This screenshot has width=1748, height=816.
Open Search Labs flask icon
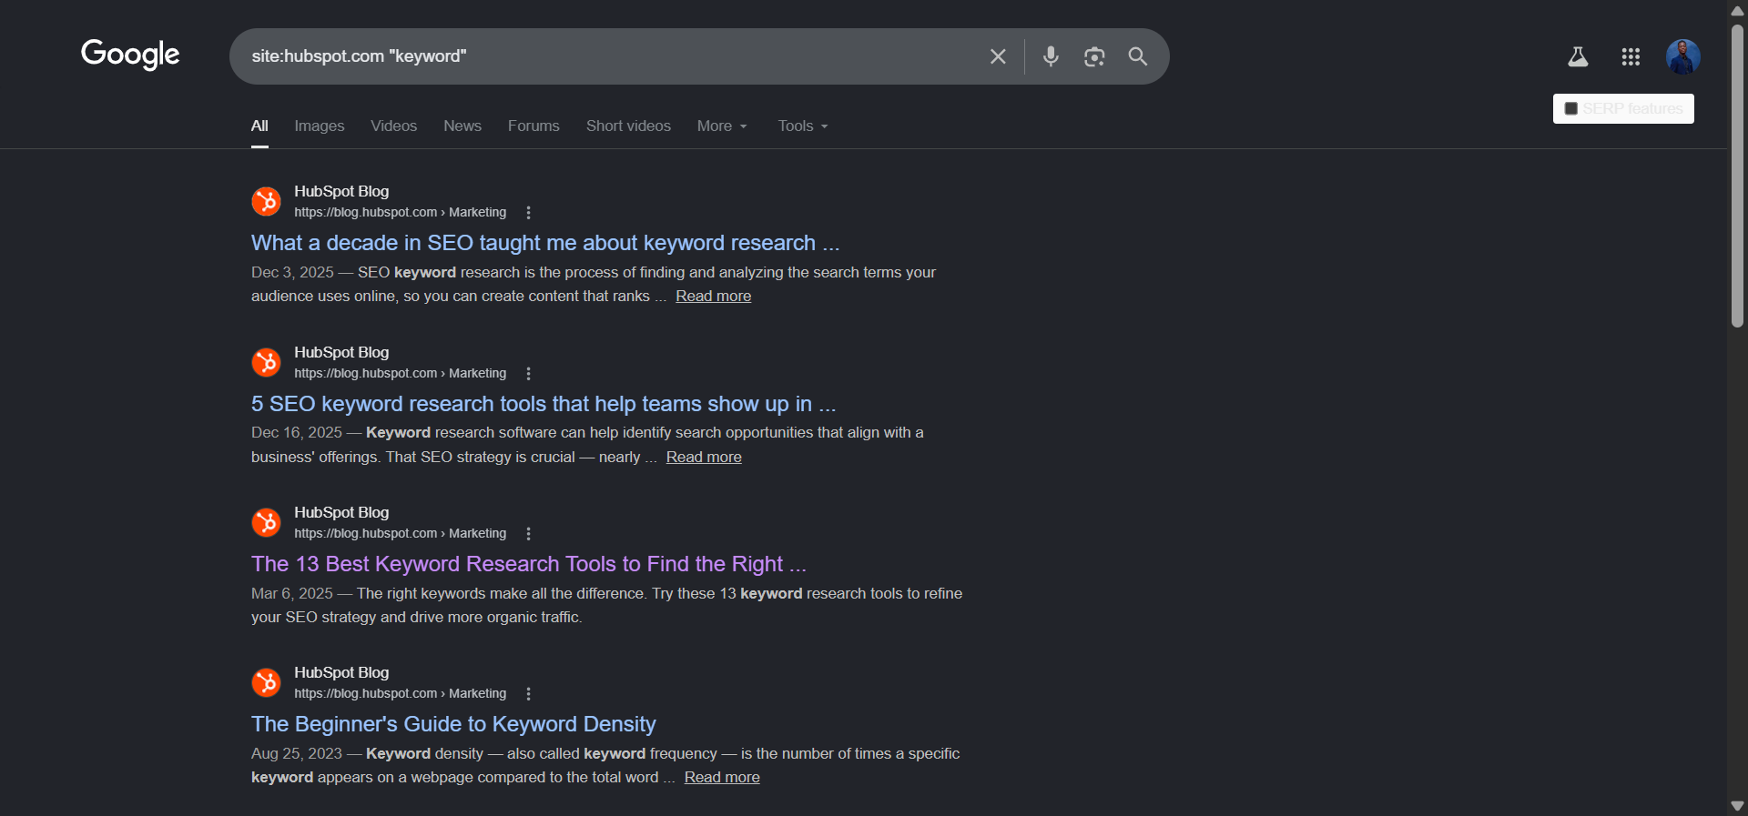tap(1578, 56)
